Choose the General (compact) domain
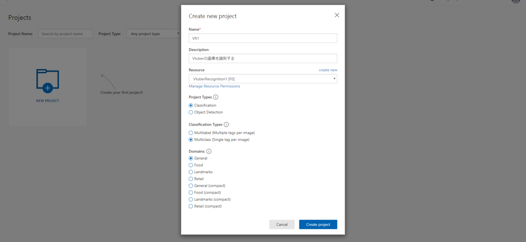Image resolution: width=526 pixels, height=242 pixels. (191, 185)
